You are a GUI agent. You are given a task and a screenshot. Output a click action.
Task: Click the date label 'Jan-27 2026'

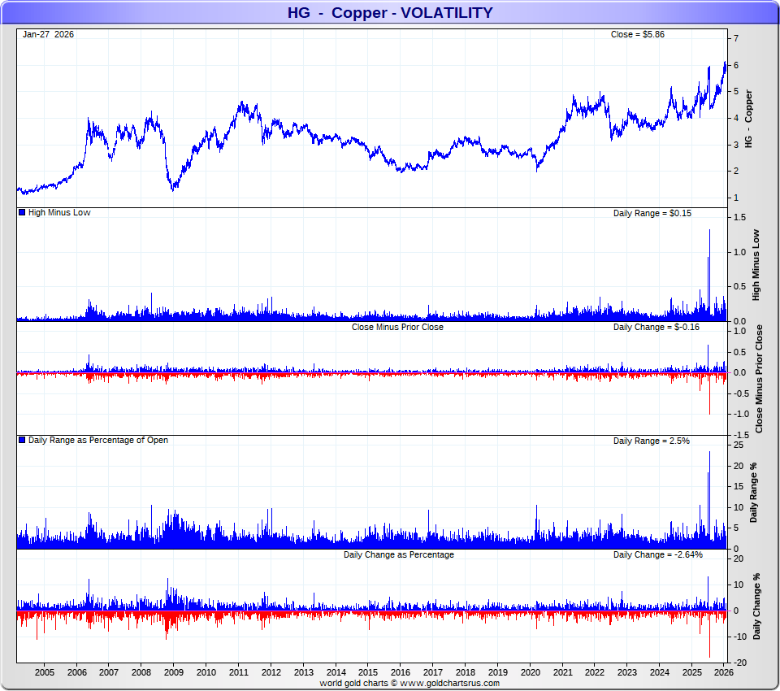48,34
